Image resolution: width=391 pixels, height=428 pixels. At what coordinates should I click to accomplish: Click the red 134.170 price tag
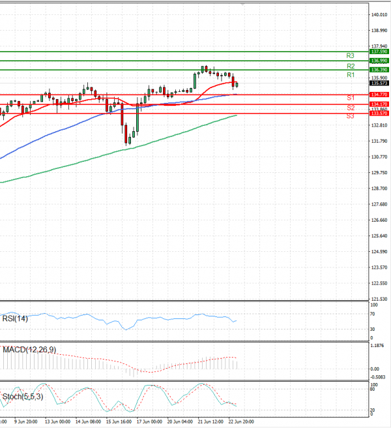379,104
